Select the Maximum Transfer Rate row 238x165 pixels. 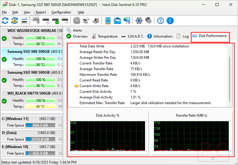[x=147, y=75]
